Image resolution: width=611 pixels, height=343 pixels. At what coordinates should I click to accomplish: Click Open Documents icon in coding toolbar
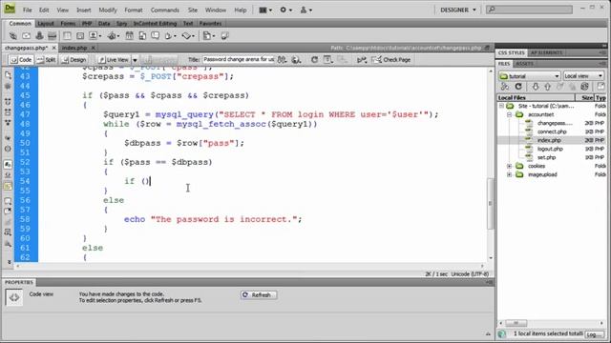point(8,75)
